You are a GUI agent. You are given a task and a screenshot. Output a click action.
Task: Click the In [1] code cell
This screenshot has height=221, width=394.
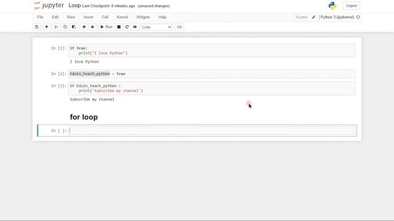tap(212, 50)
